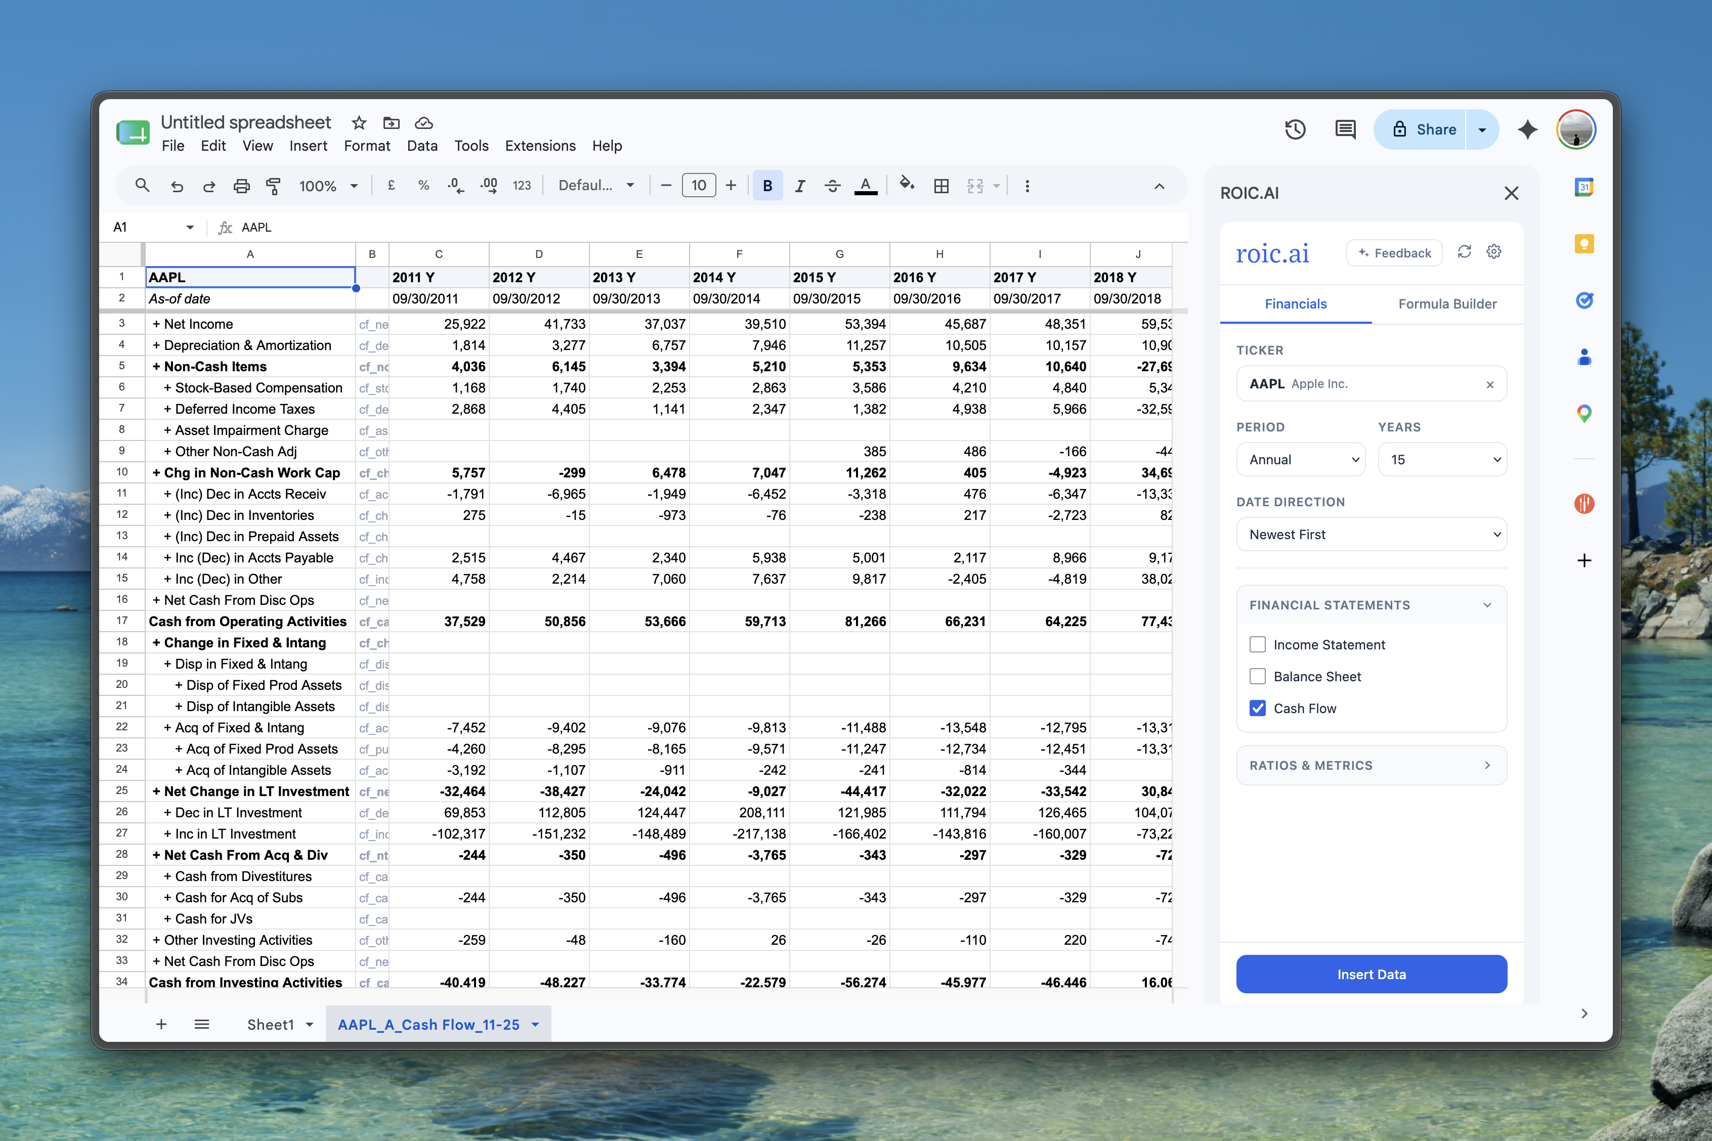Open comments panel icon
This screenshot has height=1141, width=1712.
click(x=1345, y=129)
